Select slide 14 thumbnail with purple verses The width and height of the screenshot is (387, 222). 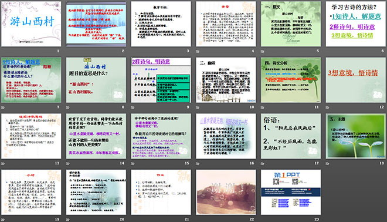[96, 136]
